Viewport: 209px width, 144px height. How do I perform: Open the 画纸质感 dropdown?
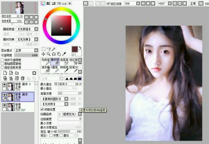point(36,29)
